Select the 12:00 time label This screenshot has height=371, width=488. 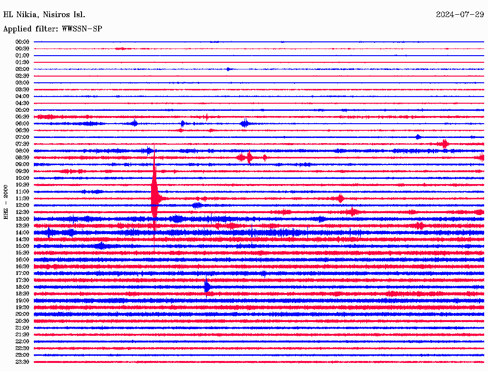click(22, 205)
